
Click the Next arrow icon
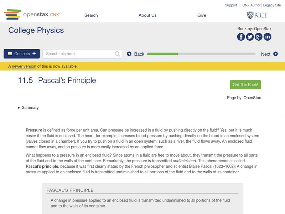[275, 54]
